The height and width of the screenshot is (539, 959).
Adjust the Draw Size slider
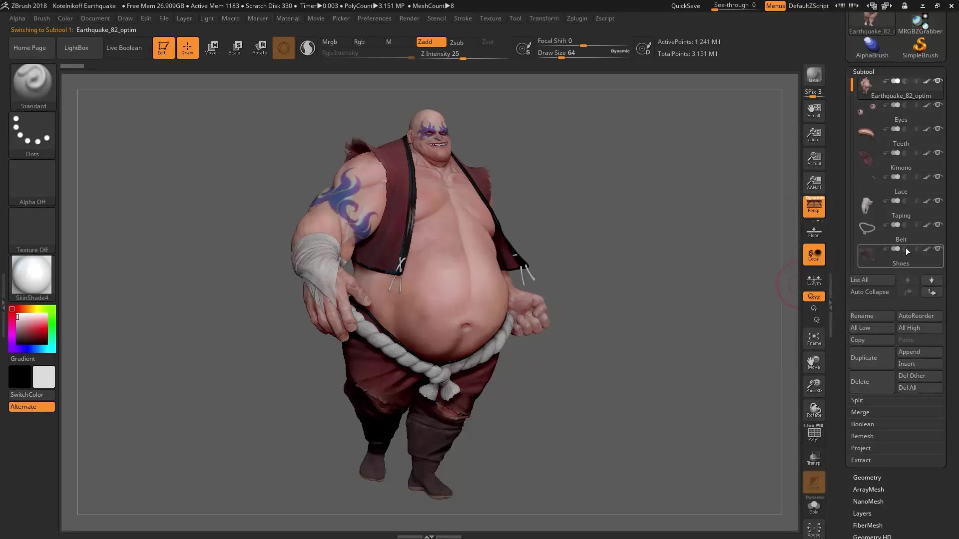pos(583,53)
